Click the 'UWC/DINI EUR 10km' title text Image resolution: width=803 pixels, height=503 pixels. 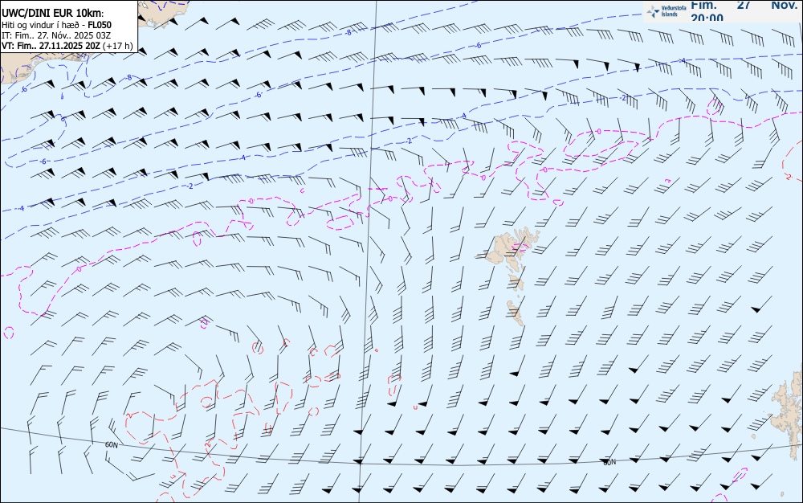point(52,14)
